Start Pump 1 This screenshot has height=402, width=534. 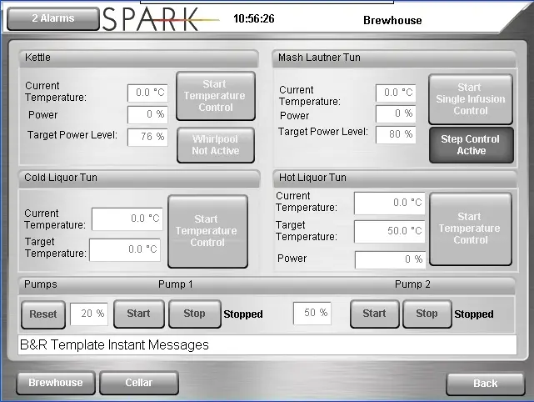138,314
